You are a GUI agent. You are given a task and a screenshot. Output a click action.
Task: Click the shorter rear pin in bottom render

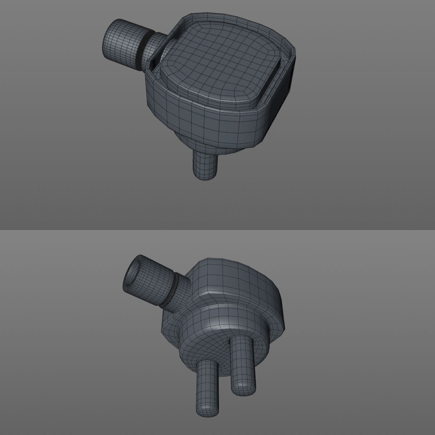coord(242,366)
